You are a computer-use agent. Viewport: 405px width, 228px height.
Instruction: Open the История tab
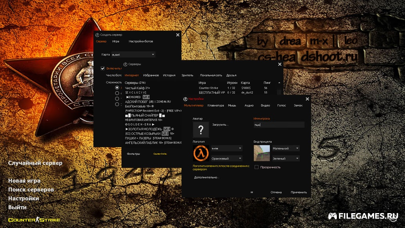click(x=169, y=76)
